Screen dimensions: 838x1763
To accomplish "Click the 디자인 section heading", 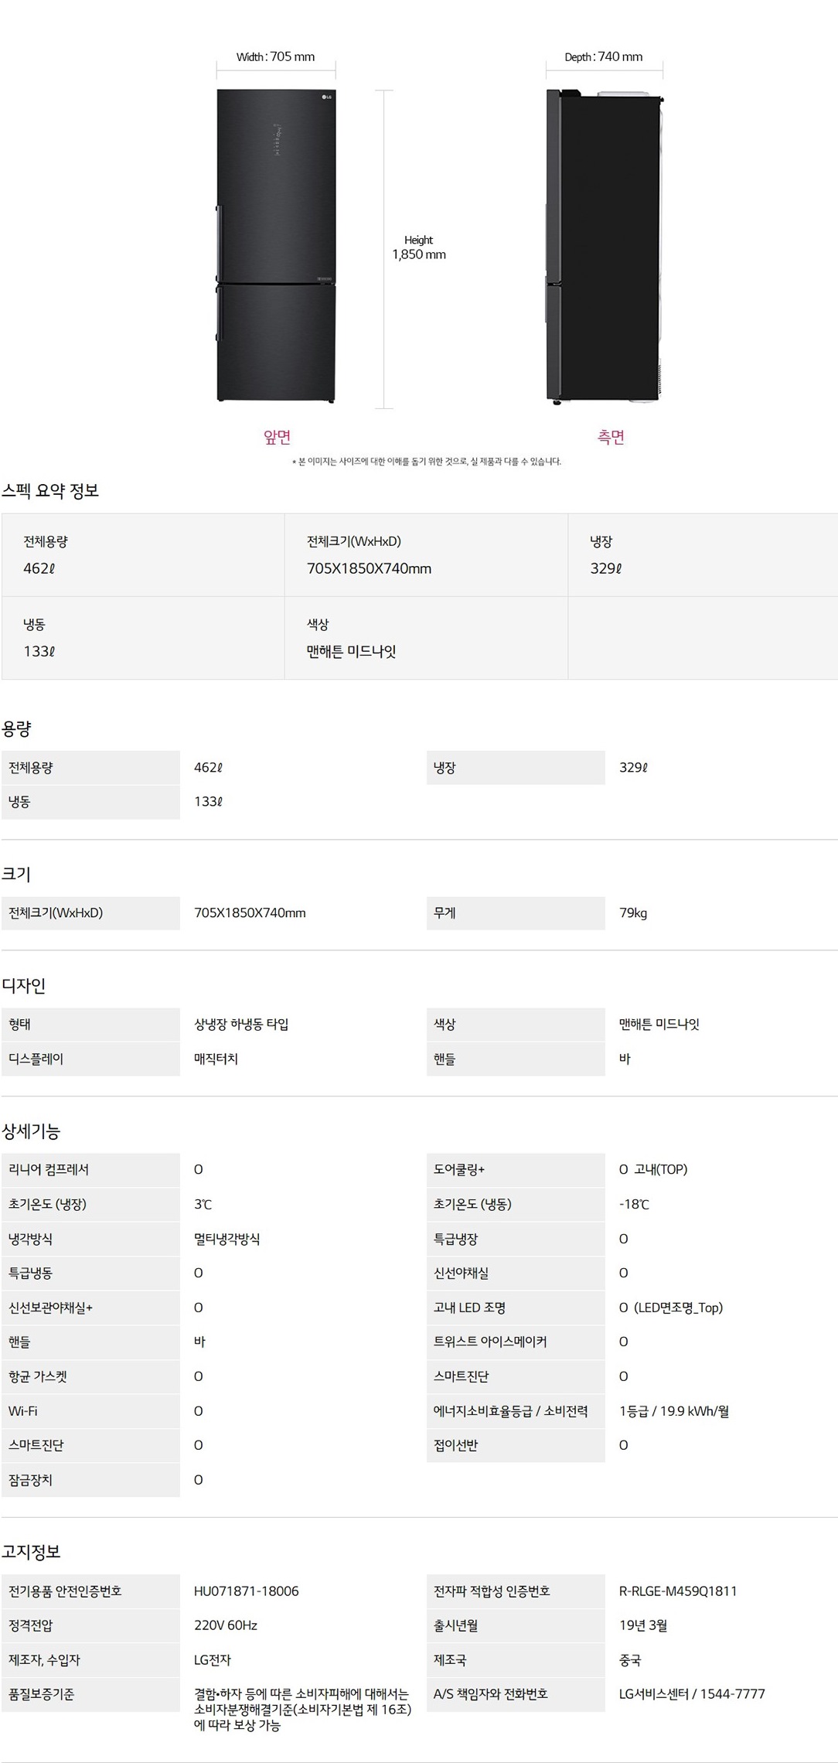I will (24, 986).
